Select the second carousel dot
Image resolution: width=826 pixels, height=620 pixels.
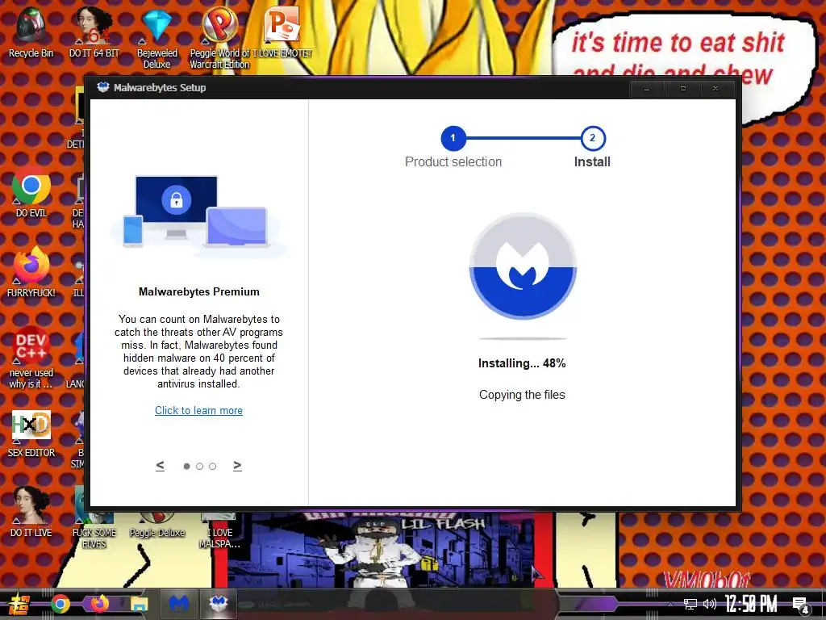coord(200,466)
